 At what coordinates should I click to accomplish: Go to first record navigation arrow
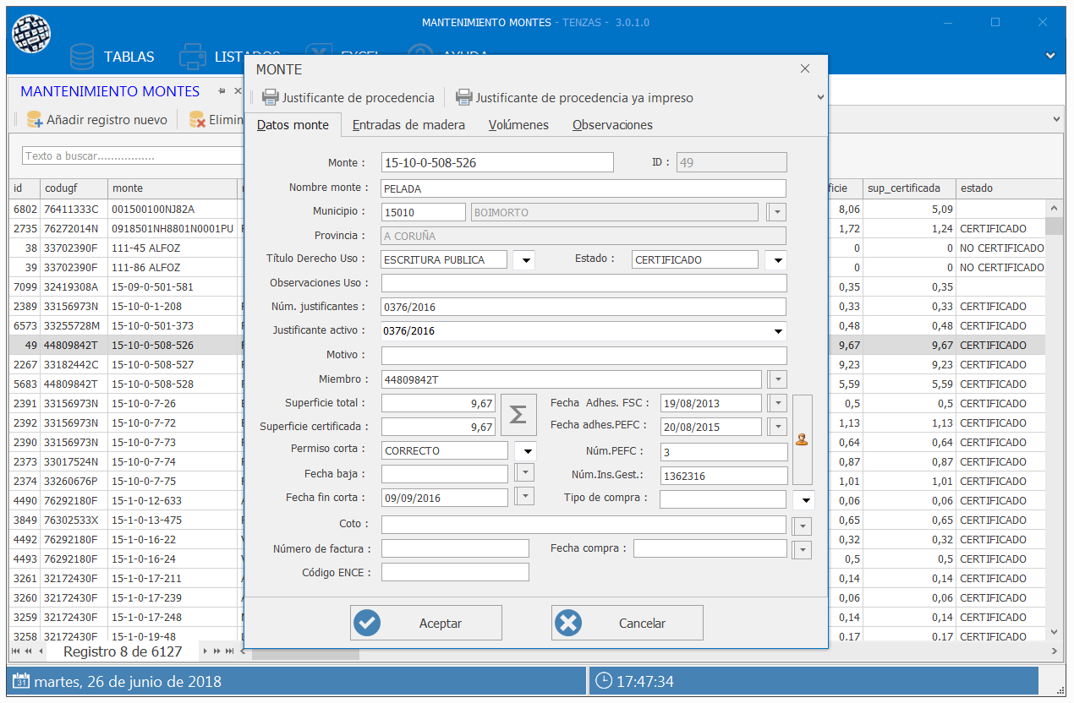click(16, 651)
